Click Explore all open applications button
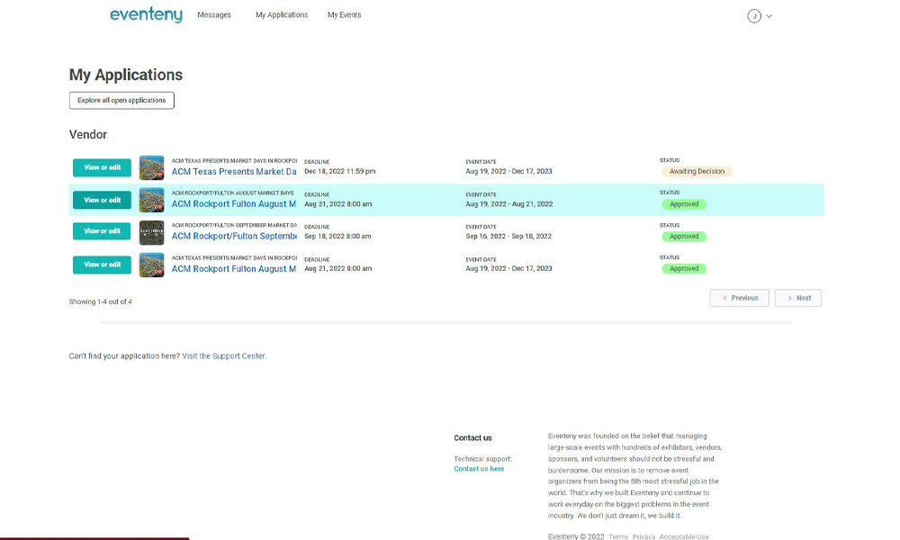The width and height of the screenshot is (900, 540). [x=121, y=100]
